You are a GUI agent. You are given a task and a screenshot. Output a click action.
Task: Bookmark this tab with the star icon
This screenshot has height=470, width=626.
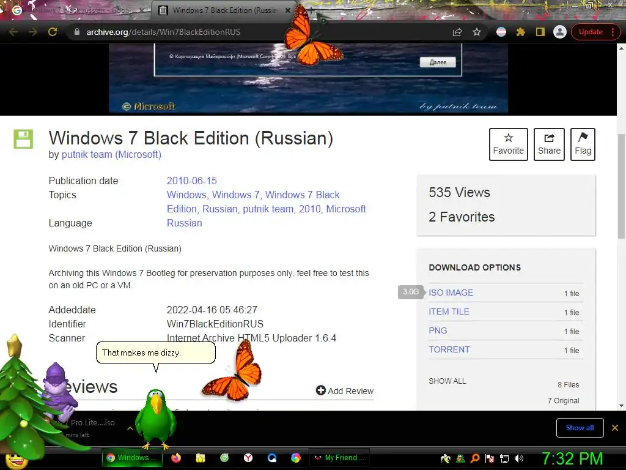click(477, 32)
